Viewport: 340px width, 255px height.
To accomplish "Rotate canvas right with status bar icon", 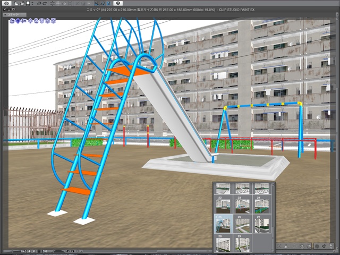I will [73, 251].
